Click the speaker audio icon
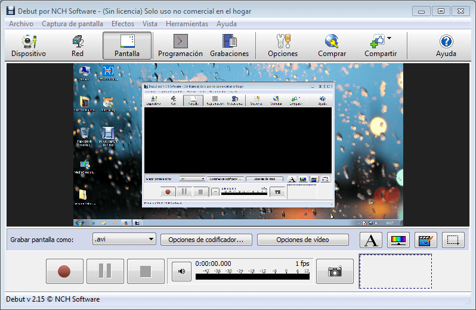Image resolution: width=476 pixels, height=310 pixels. 181,271
